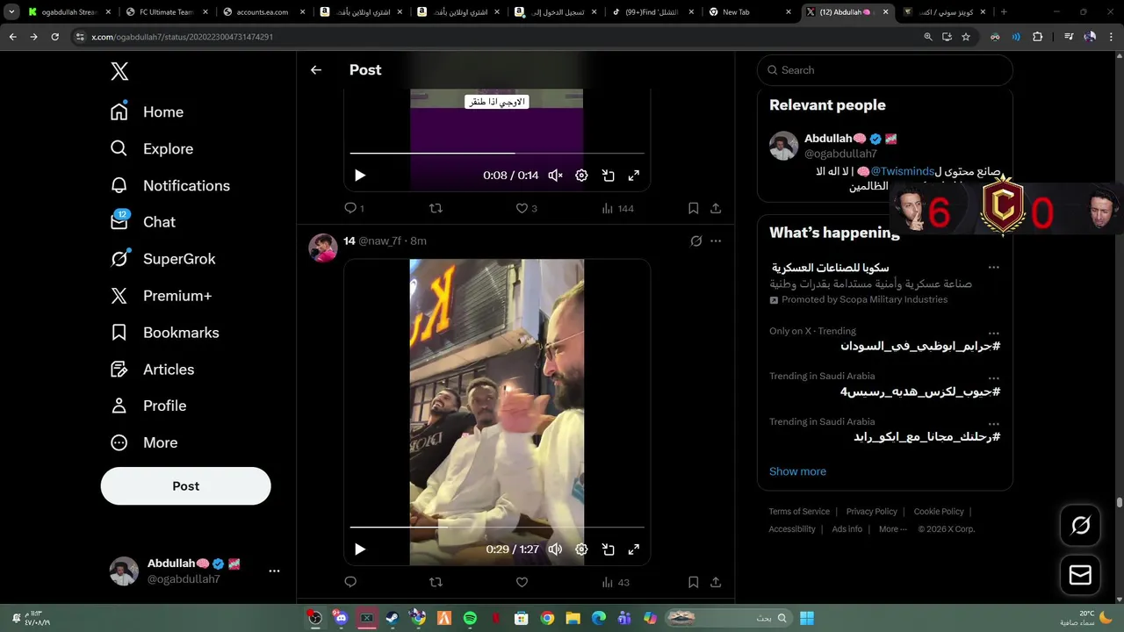
Task: Open picture-in-picture on the 1:27 video
Action: coord(608,549)
